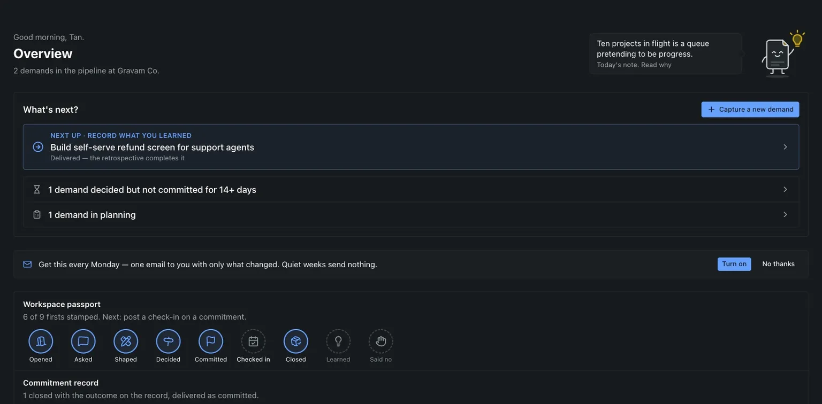The width and height of the screenshot is (822, 404).
Task: Open Build self-serve refund screen demand
Action: pos(411,147)
